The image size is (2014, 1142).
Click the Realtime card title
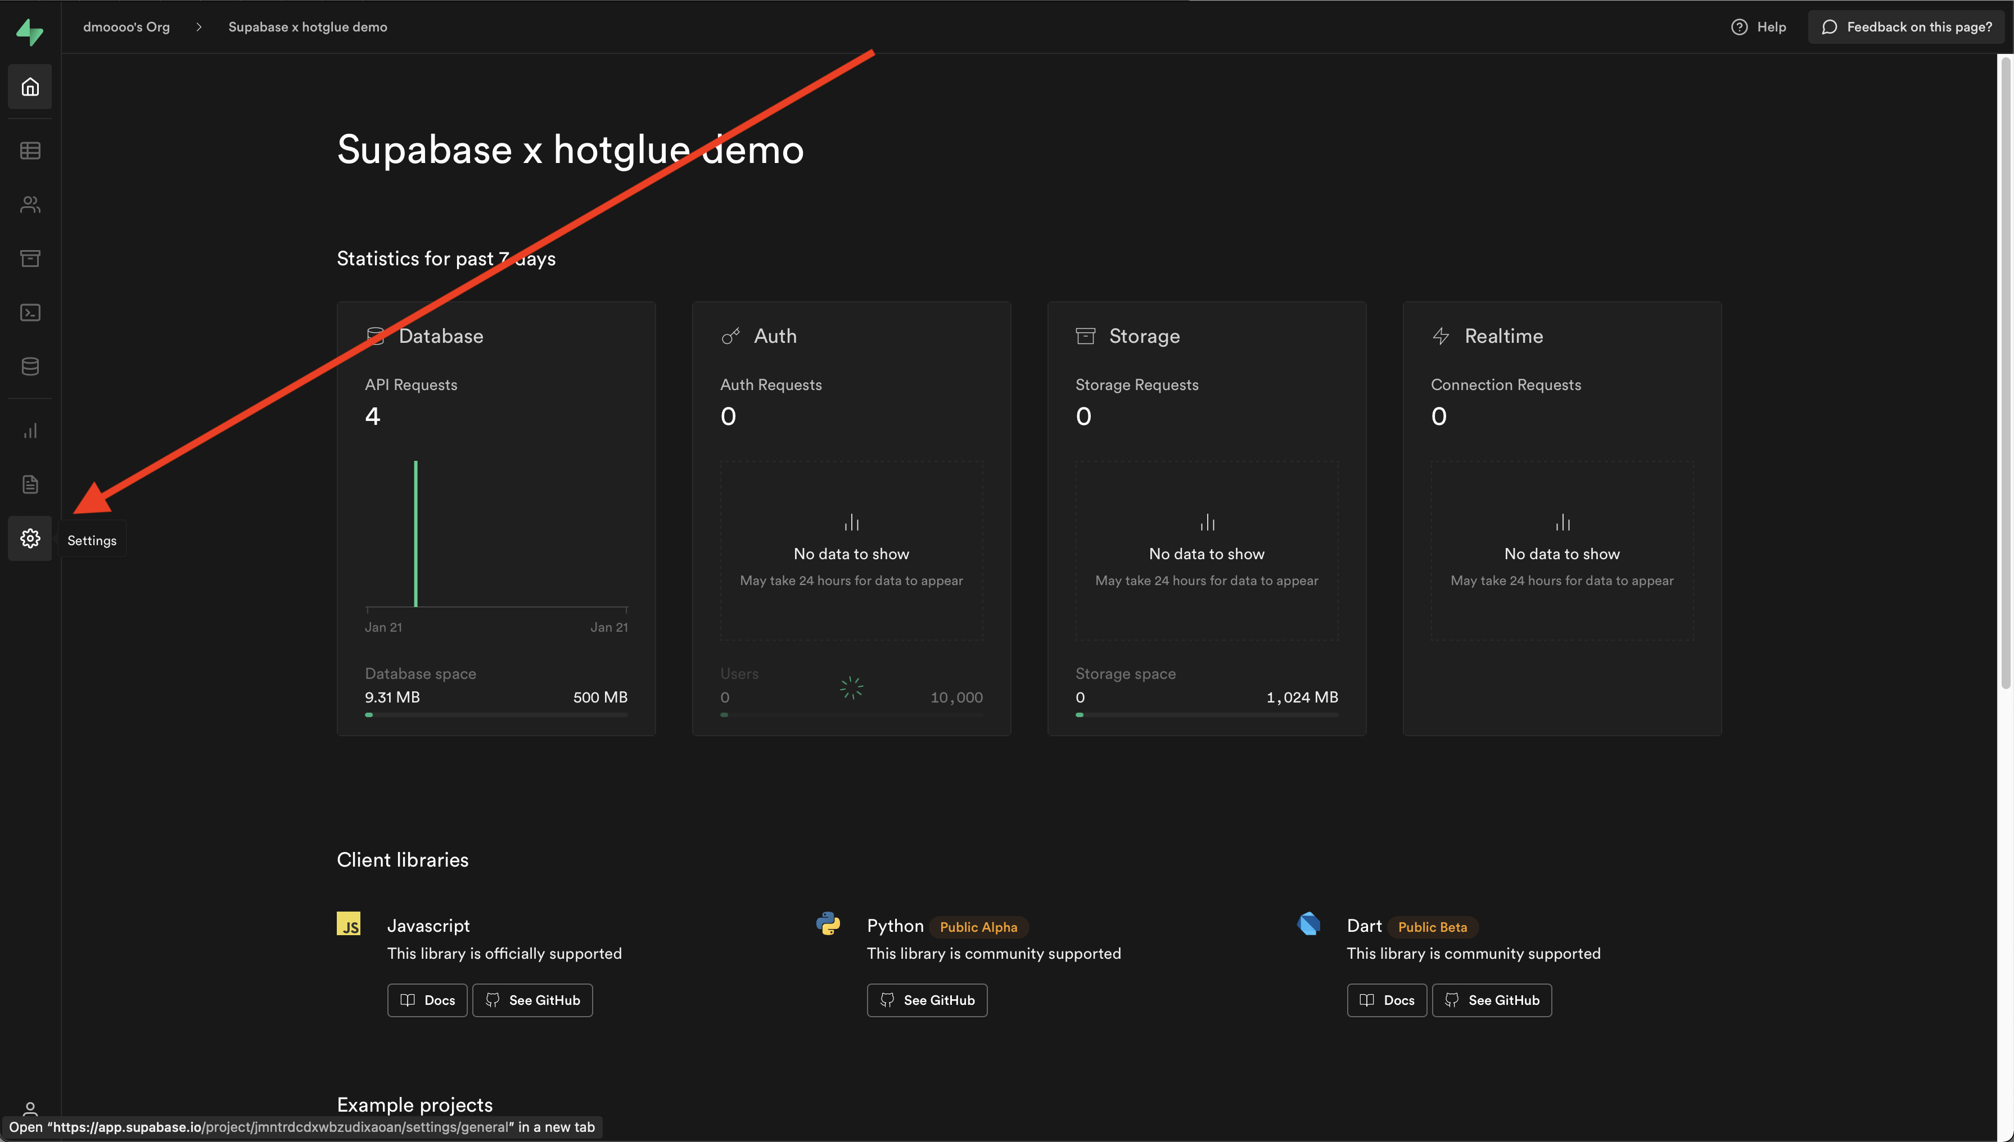click(1503, 336)
